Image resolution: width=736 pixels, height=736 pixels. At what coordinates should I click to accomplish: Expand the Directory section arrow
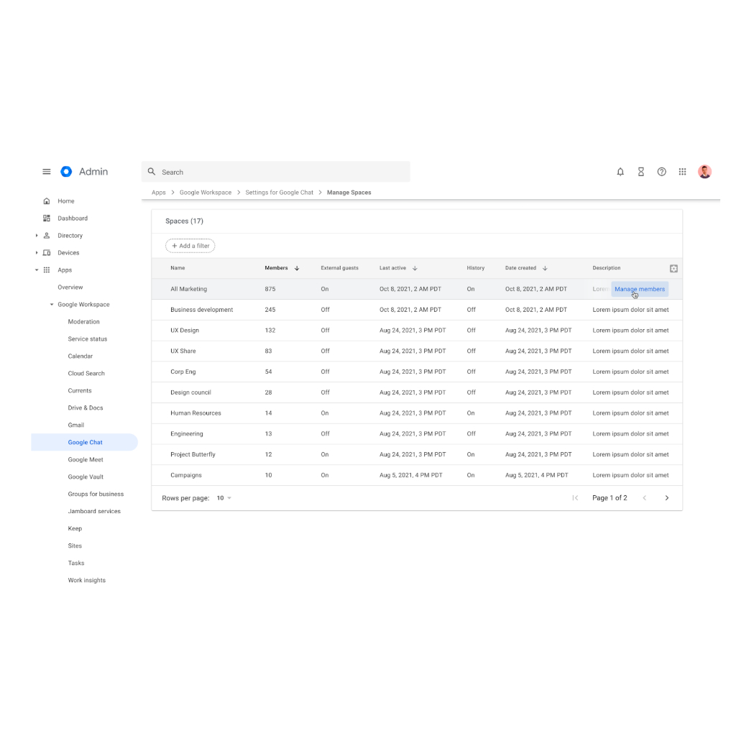(37, 236)
